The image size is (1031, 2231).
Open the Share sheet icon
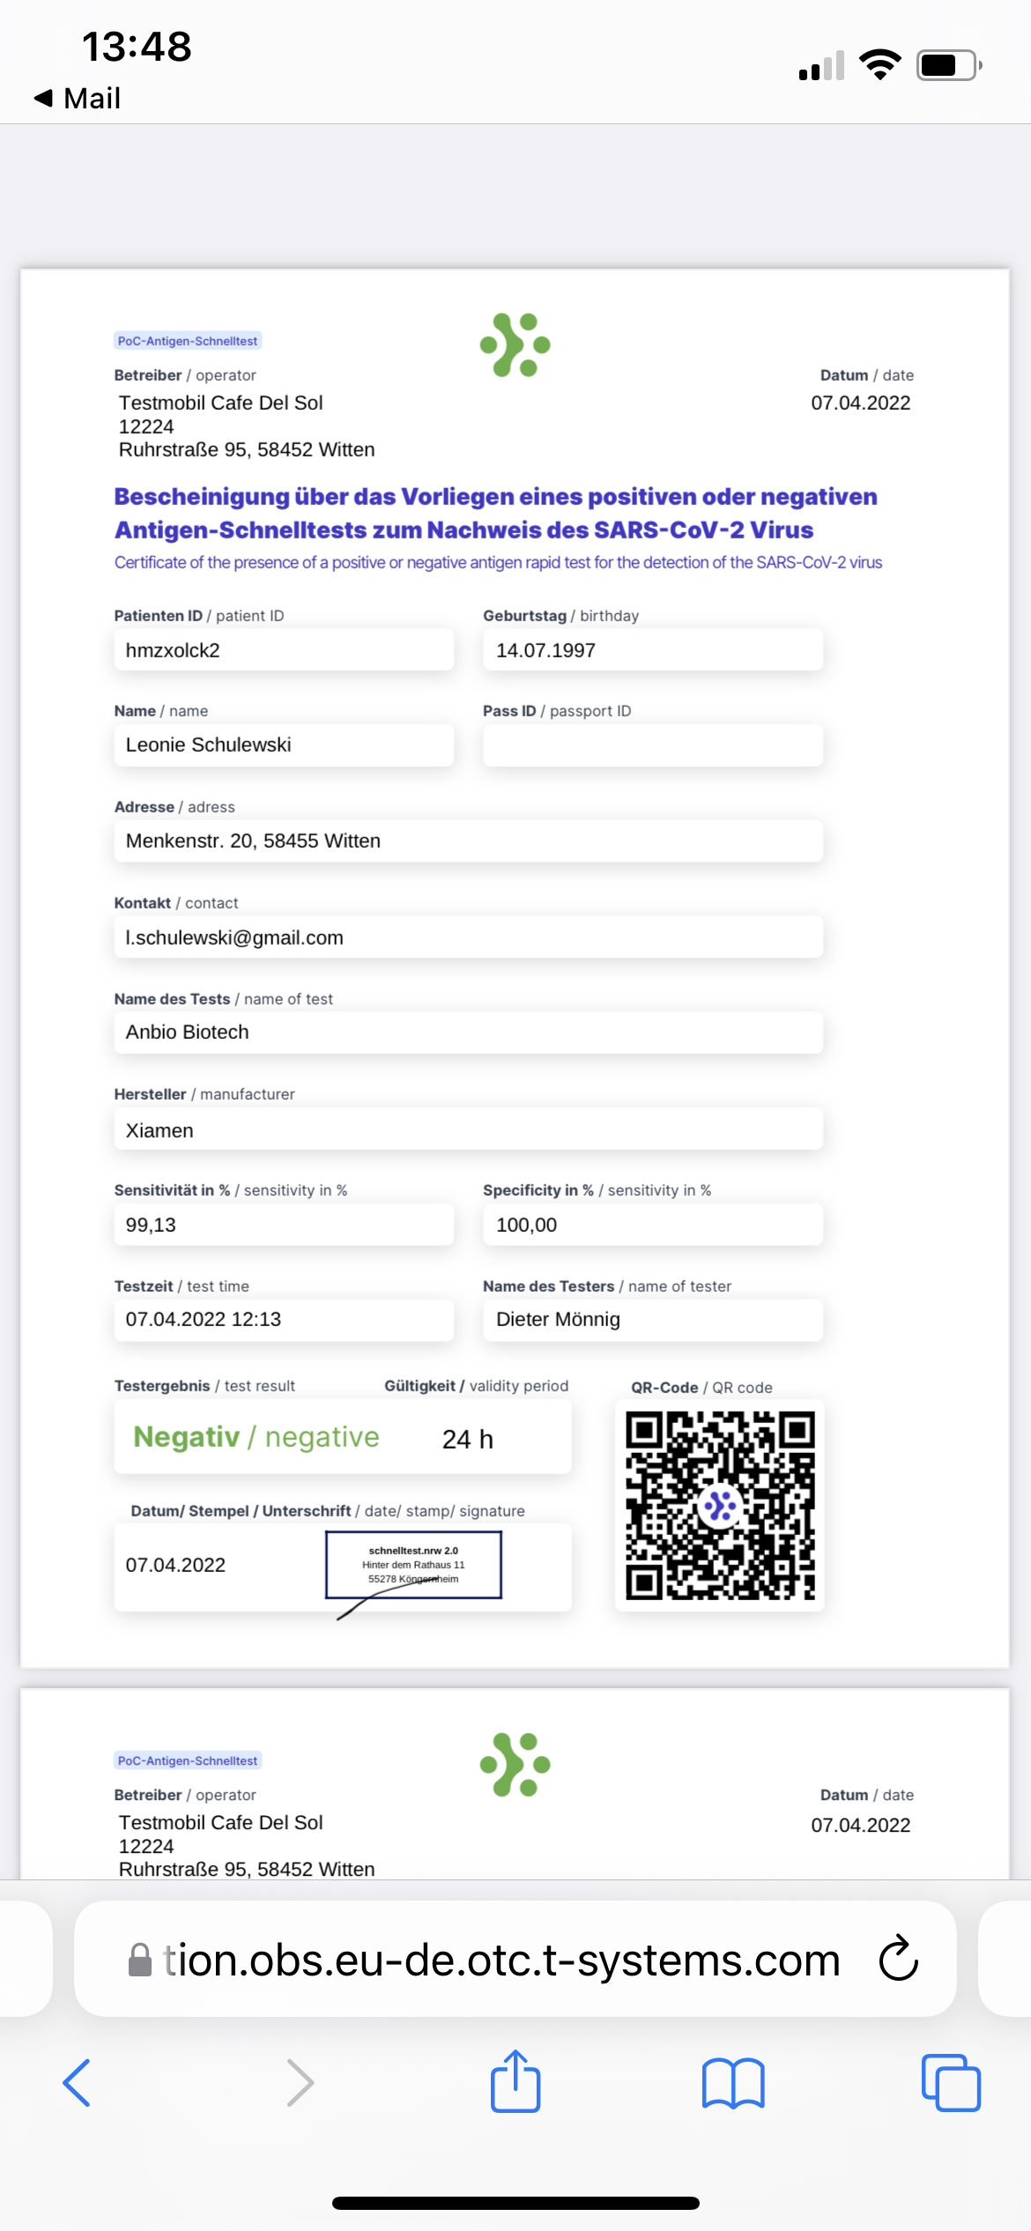point(515,2081)
